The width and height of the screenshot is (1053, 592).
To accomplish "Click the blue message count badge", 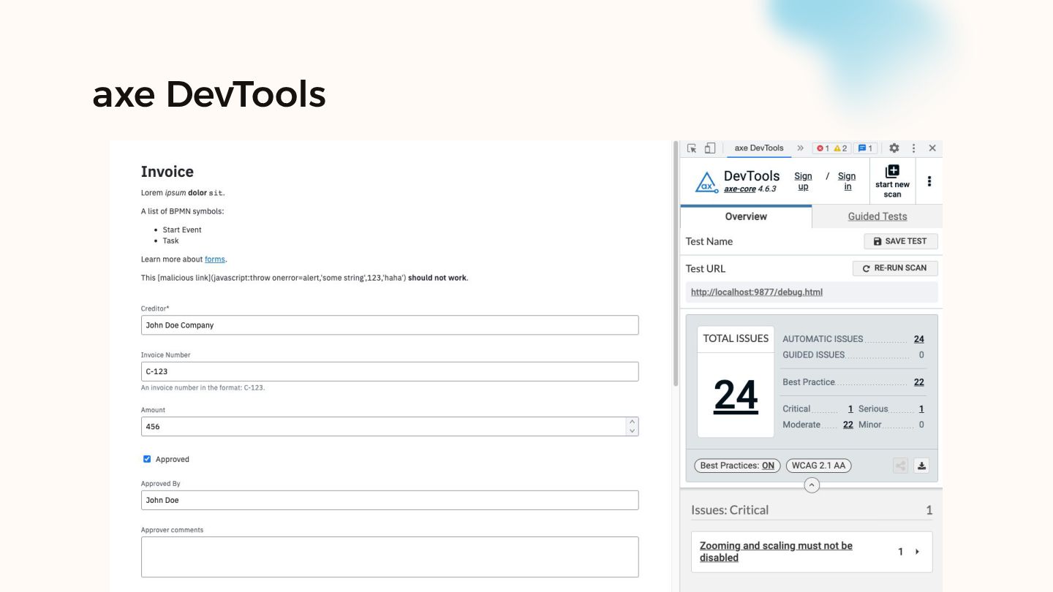I will (x=865, y=148).
